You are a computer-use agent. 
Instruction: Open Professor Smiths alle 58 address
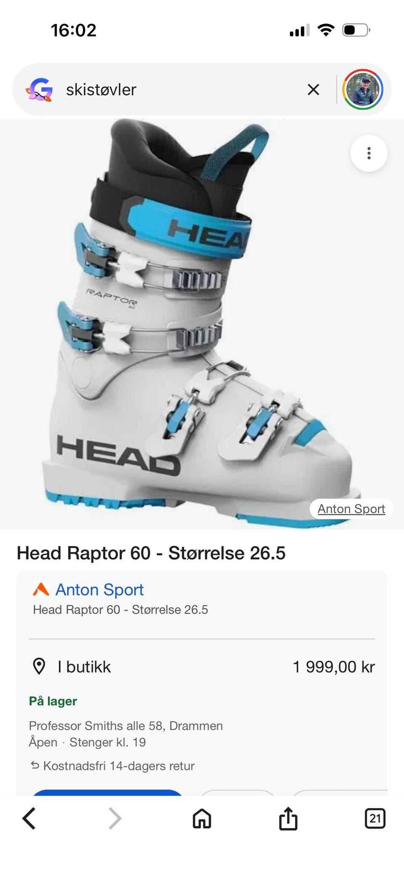coord(126,726)
